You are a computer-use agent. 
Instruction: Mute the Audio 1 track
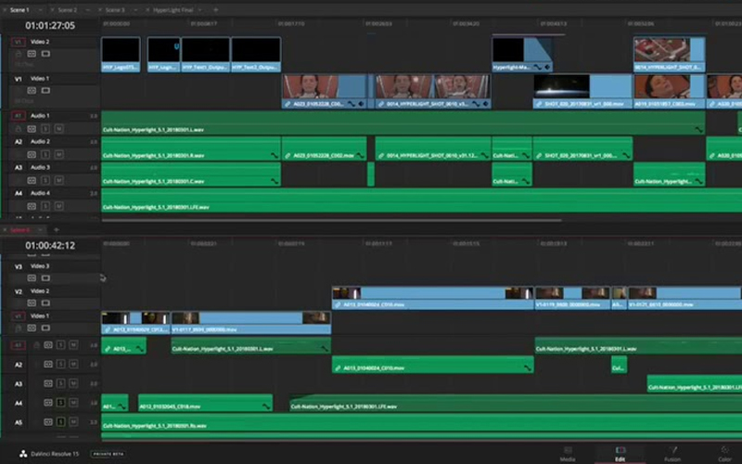[x=58, y=129]
